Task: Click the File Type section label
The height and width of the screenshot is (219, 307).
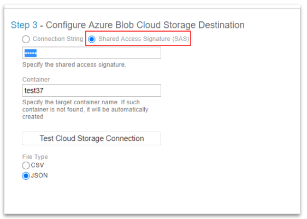Action: (x=35, y=157)
